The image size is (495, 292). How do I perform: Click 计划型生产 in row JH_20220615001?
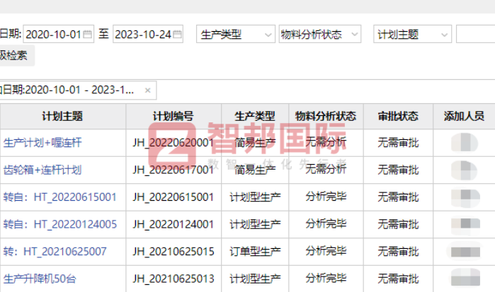(x=255, y=197)
